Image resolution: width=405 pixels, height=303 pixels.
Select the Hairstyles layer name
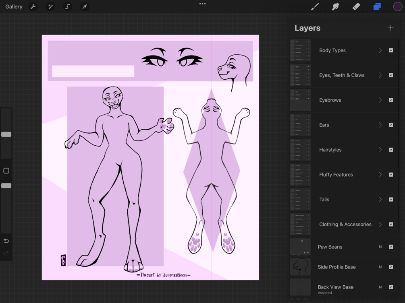(x=330, y=150)
